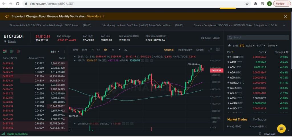
Task: Favorite the AERGO/BTC pair star
Action: (x=228, y=83)
